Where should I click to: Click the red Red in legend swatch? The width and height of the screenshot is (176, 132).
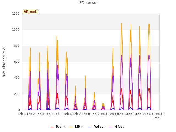tap(52, 127)
